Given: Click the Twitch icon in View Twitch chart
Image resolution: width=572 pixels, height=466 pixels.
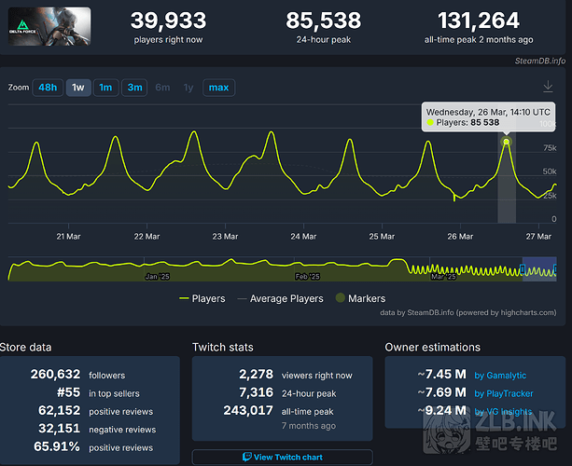Looking at the screenshot, I should click(x=247, y=457).
